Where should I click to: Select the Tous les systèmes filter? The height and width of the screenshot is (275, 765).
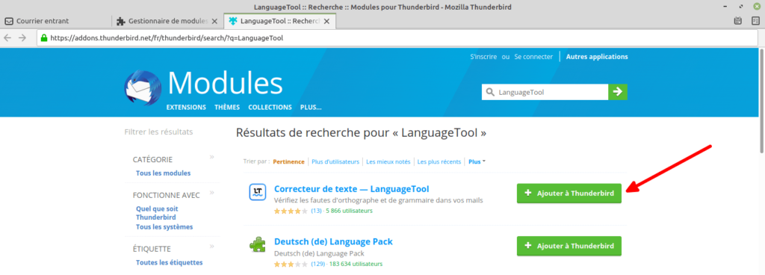pyautogui.click(x=164, y=226)
